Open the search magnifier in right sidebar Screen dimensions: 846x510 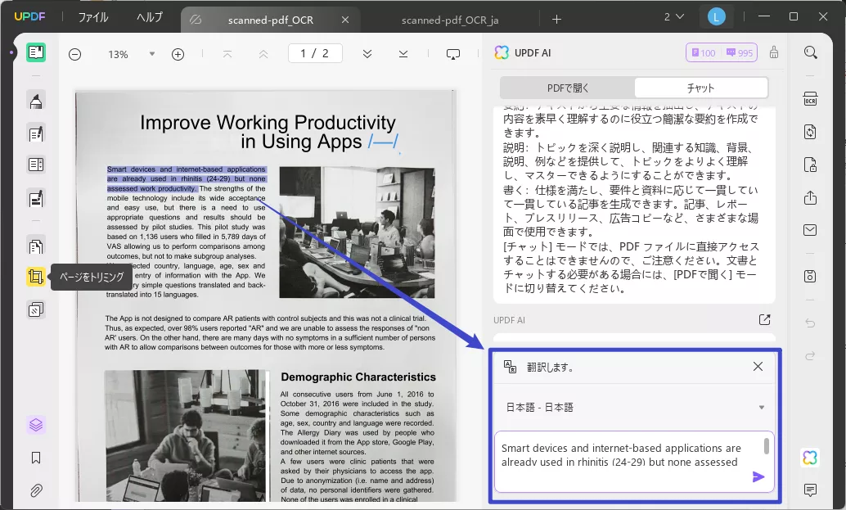810,52
